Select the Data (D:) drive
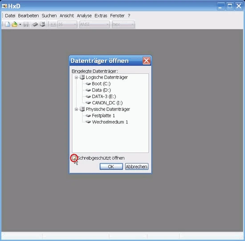Viewport: 245px width, 241px height. tap(101, 90)
